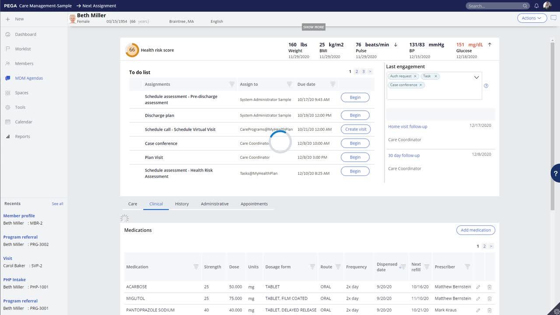Open the Actions dropdown menu
Screen dimensions: 560x315
click(x=532, y=18)
